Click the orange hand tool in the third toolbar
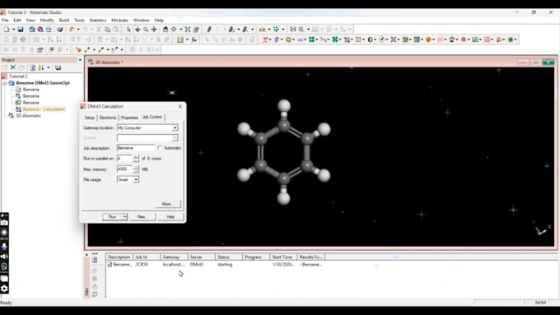The width and height of the screenshot is (560, 315). click(78, 49)
